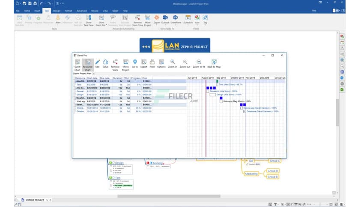Open the Schedule view dropdown

(x=188, y=25)
